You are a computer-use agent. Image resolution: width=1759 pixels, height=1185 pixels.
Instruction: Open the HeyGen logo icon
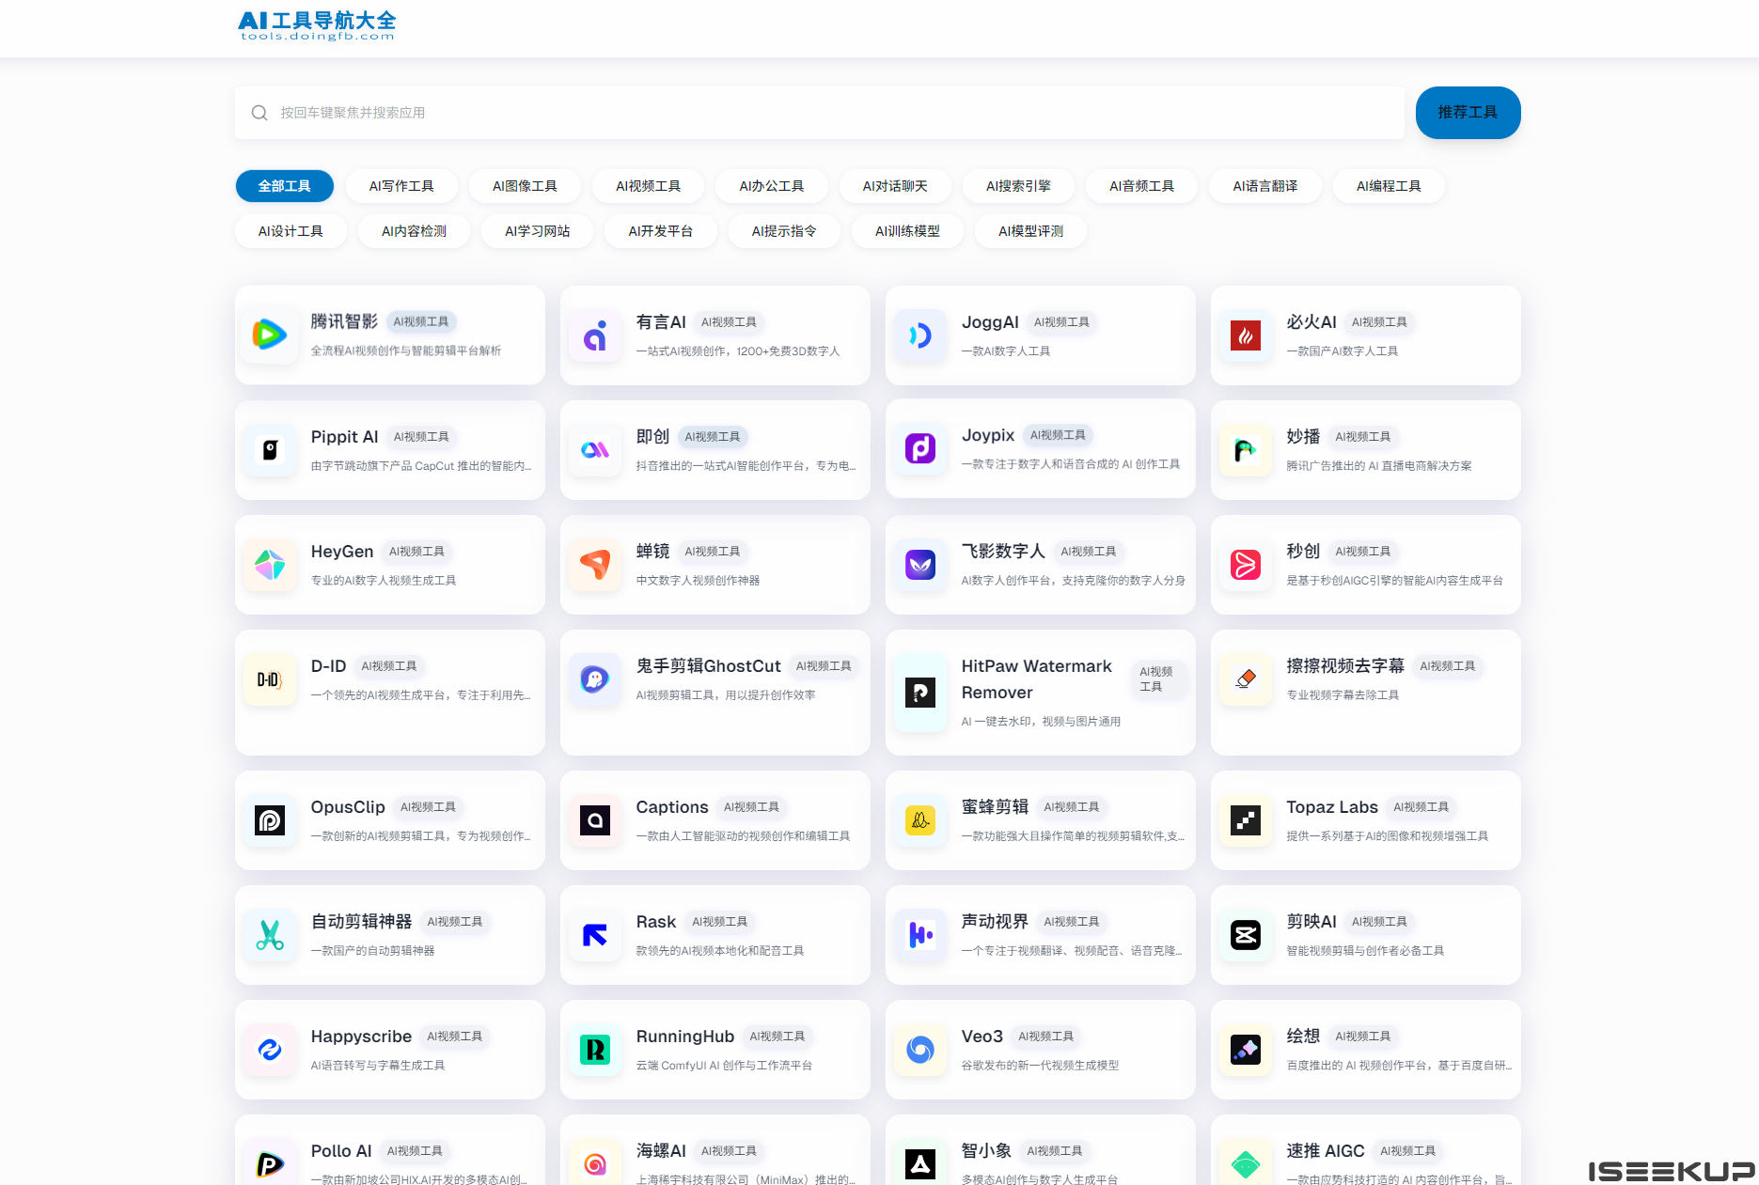coord(270,564)
